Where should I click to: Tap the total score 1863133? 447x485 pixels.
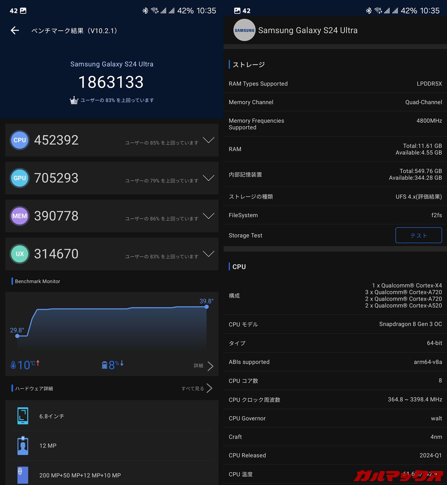[111, 82]
